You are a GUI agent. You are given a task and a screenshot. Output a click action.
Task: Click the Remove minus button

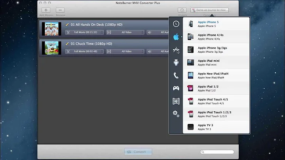(x=60, y=10)
